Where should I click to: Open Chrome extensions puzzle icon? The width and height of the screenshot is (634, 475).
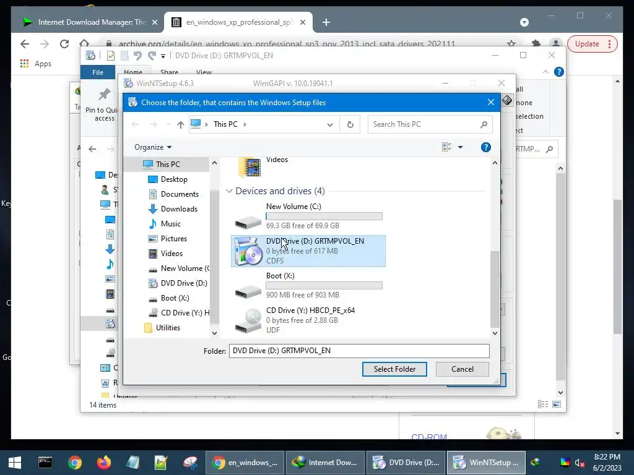[536, 44]
